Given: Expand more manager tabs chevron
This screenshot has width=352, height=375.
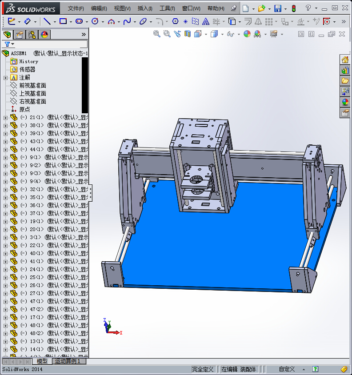Looking at the screenshot, I should [x=84, y=35].
